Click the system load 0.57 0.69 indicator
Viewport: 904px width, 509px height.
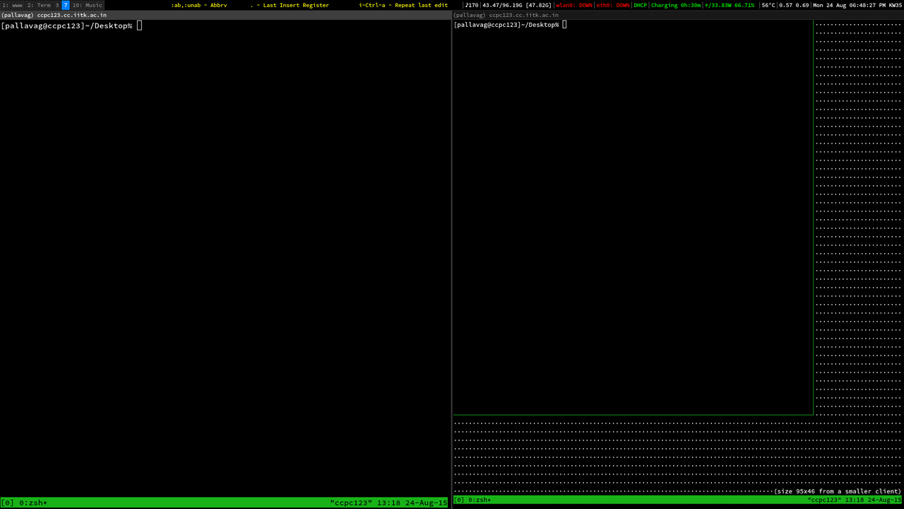pyautogui.click(x=794, y=5)
